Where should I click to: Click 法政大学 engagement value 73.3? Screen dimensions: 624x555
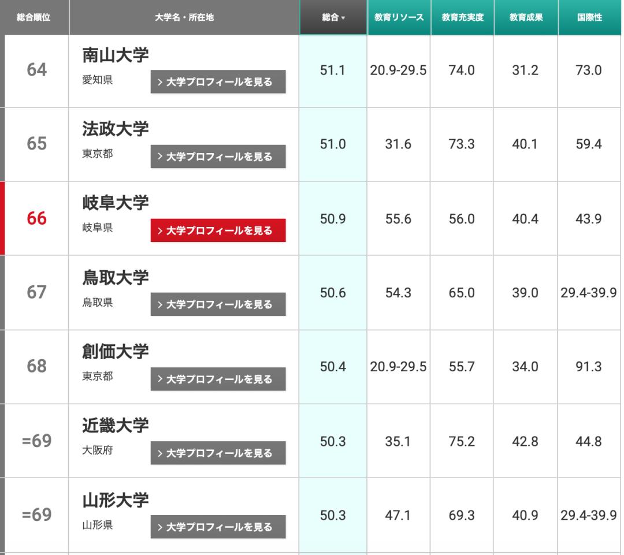pos(462,144)
